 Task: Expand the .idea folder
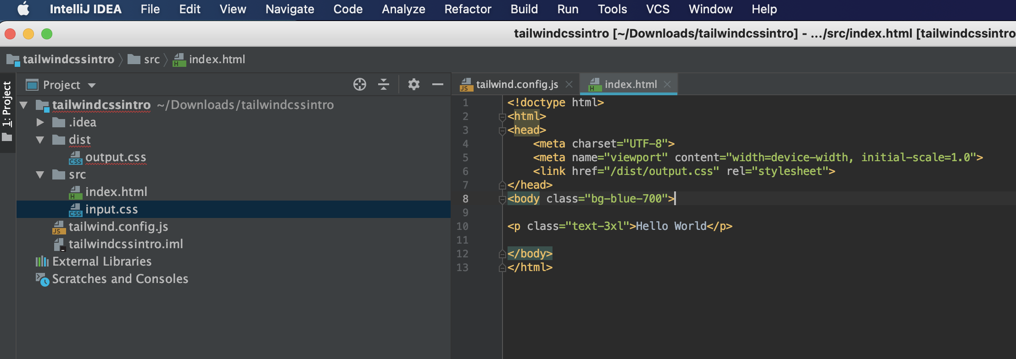[40, 122]
